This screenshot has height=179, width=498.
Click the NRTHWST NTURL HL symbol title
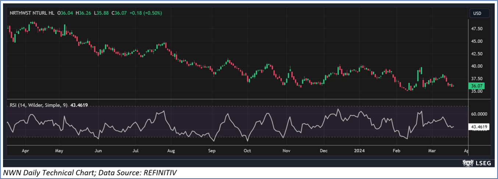click(x=32, y=13)
